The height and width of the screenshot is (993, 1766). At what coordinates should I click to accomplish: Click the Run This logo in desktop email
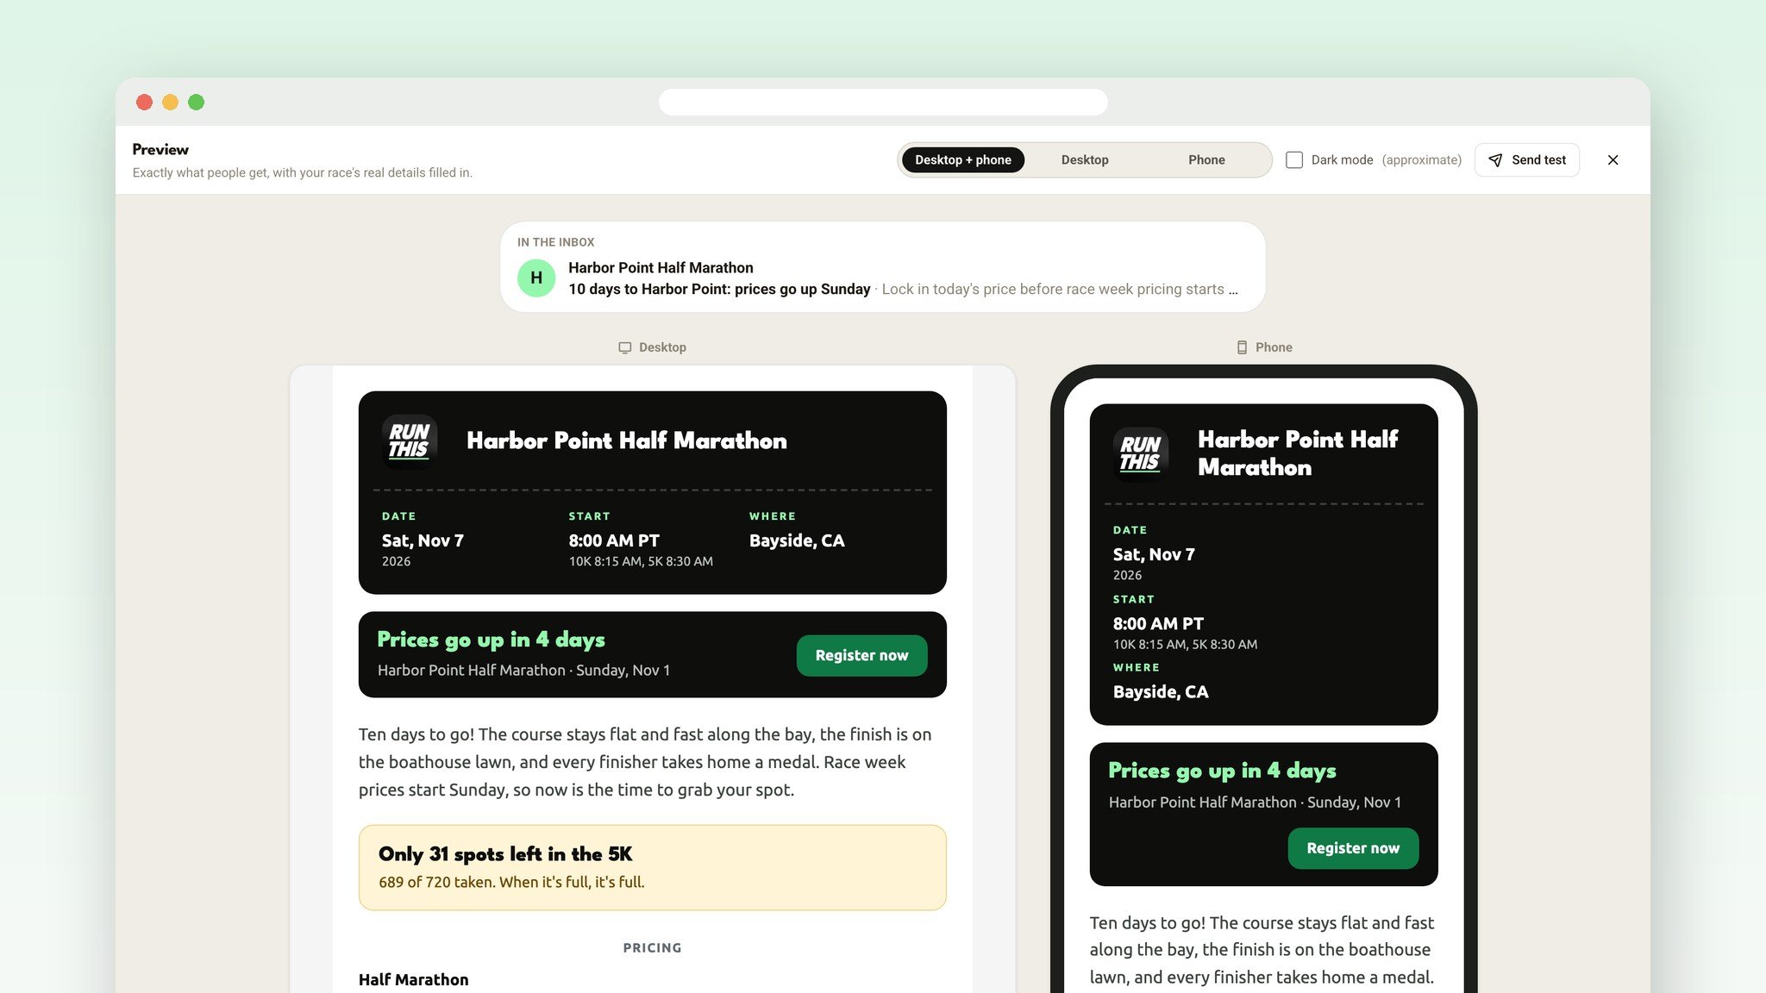pyautogui.click(x=410, y=440)
